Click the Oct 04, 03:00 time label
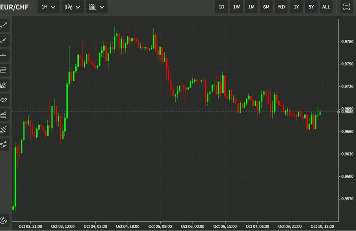 pyautogui.click(x=95, y=226)
